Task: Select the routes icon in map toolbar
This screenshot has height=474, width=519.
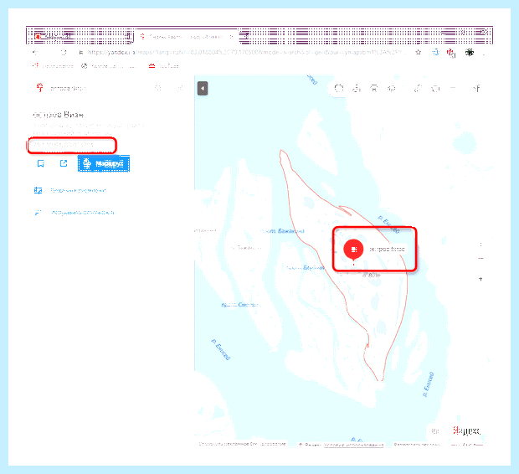Action: (357, 89)
